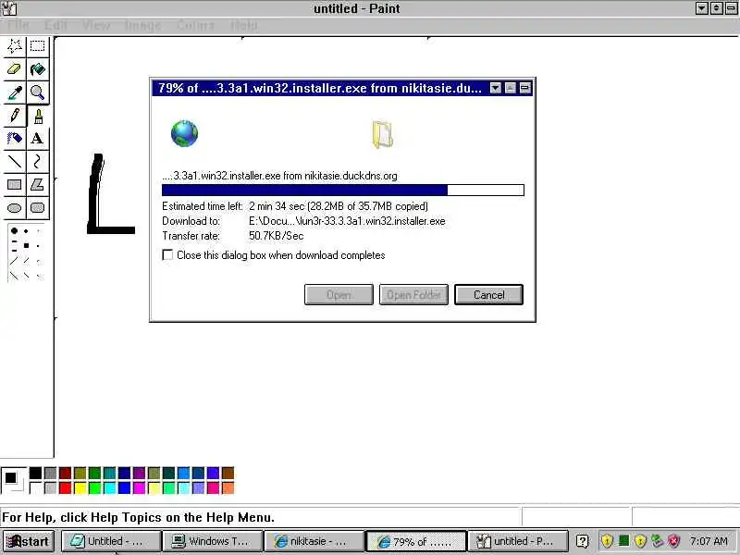Choose the bright red color swatch
The height and width of the screenshot is (555, 740).
click(x=65, y=487)
